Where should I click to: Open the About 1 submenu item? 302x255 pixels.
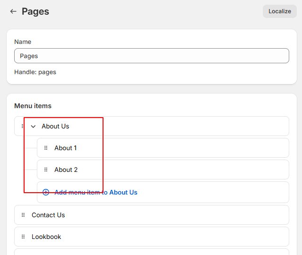point(66,148)
